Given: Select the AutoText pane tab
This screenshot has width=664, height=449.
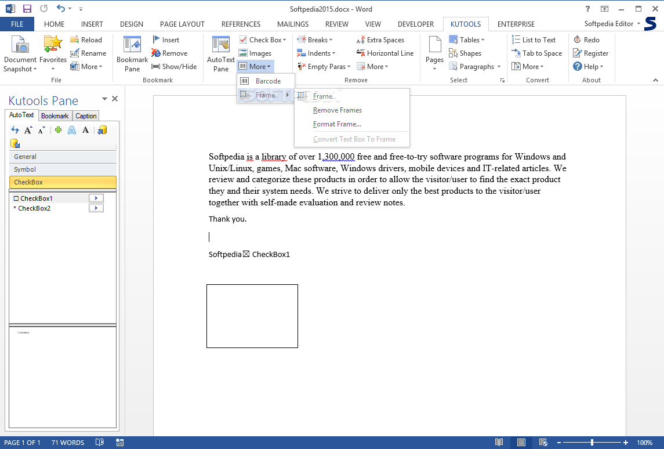Looking at the screenshot, I should coord(21,115).
